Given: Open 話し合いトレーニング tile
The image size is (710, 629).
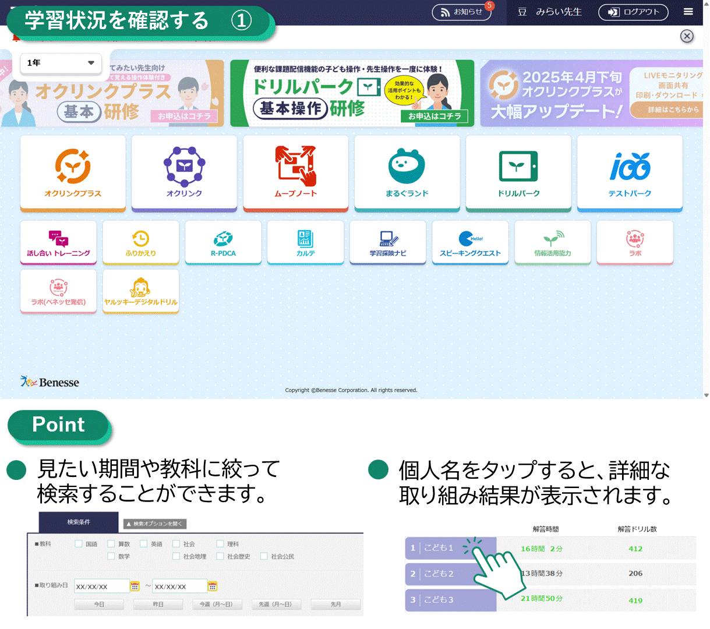Looking at the screenshot, I should pyautogui.click(x=58, y=242).
